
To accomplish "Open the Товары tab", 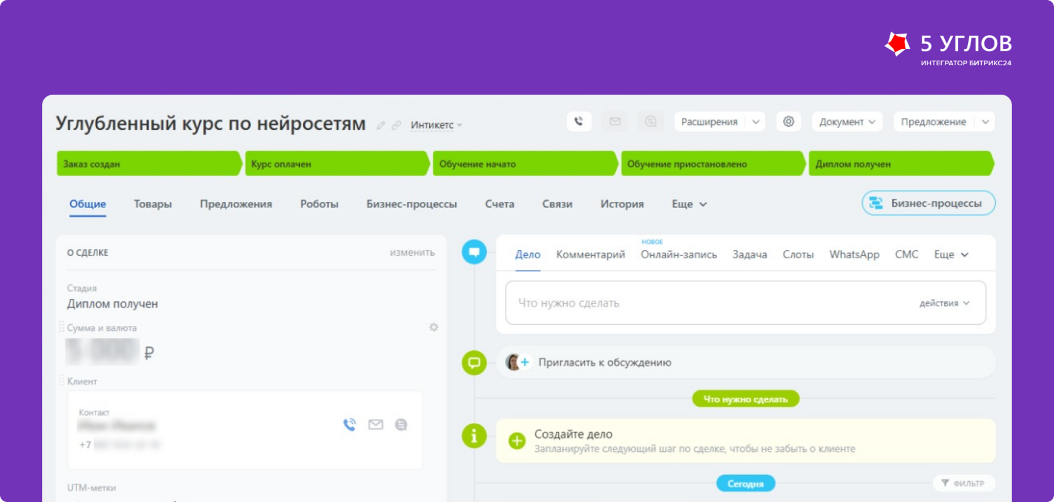I will pos(152,204).
